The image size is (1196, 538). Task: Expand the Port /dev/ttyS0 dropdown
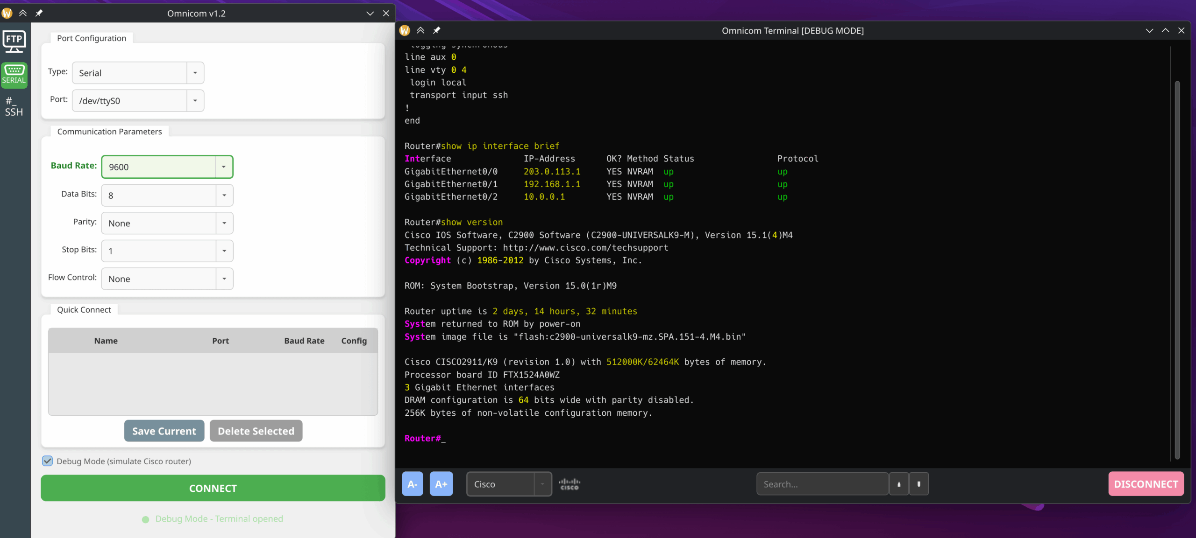(195, 101)
